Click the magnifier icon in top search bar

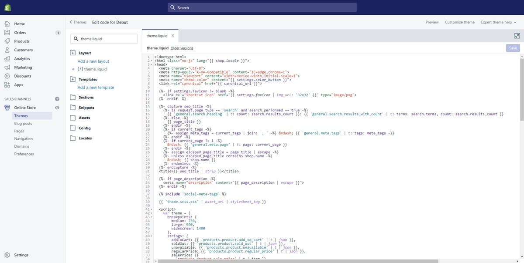coord(173,7)
